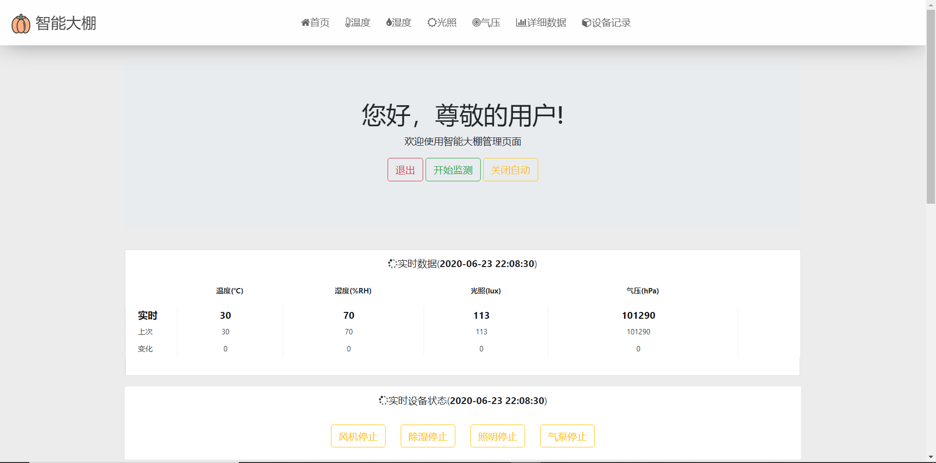Click the pumpkin logo icon
The image size is (936, 463).
(x=21, y=23)
